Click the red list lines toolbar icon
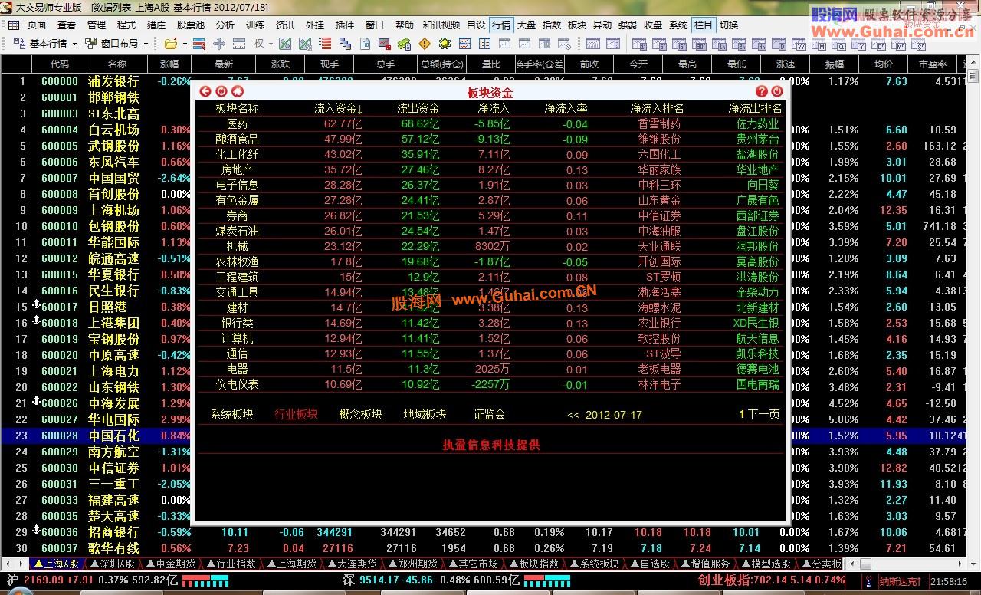981x595 pixels. 325,44
